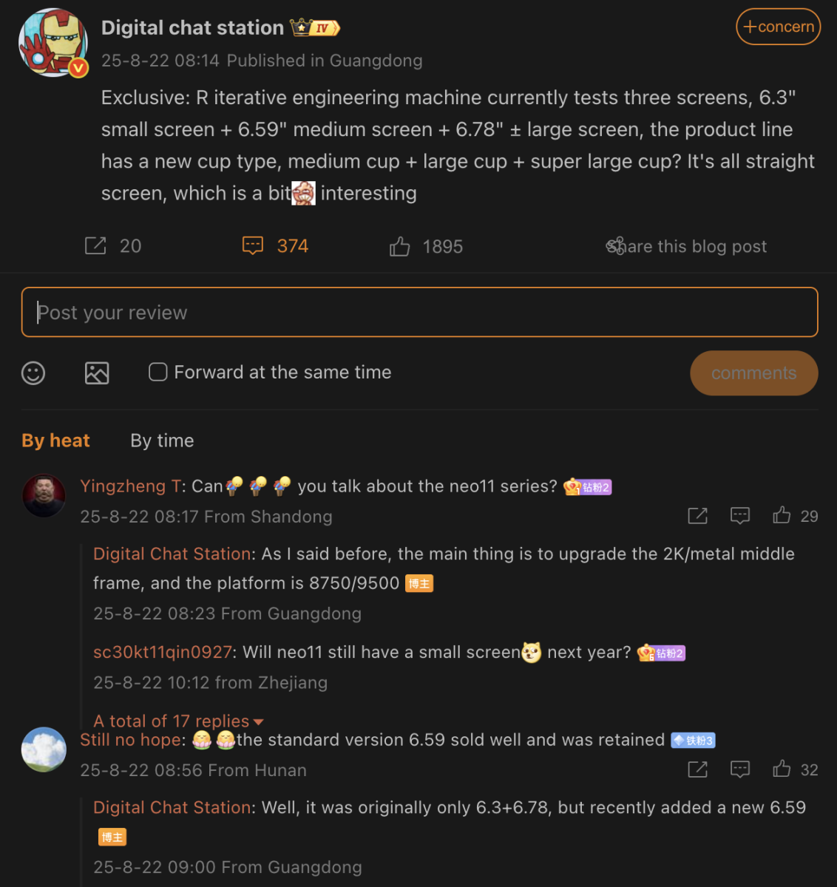Image resolution: width=837 pixels, height=887 pixels.
Task: Click the insert image icon
Action: 97,373
